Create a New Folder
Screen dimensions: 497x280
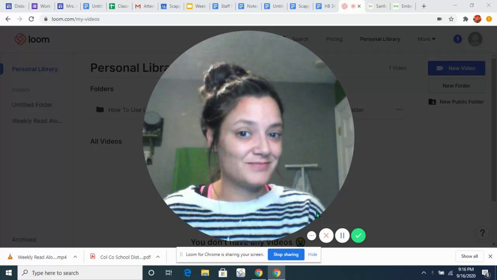tap(457, 86)
